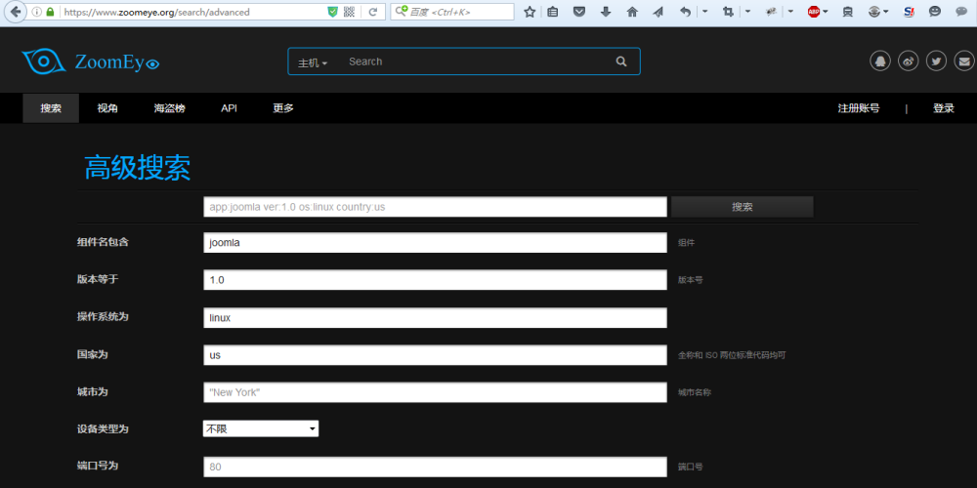
Task: Click the 城市为 field showing "New York"
Action: coord(435,392)
